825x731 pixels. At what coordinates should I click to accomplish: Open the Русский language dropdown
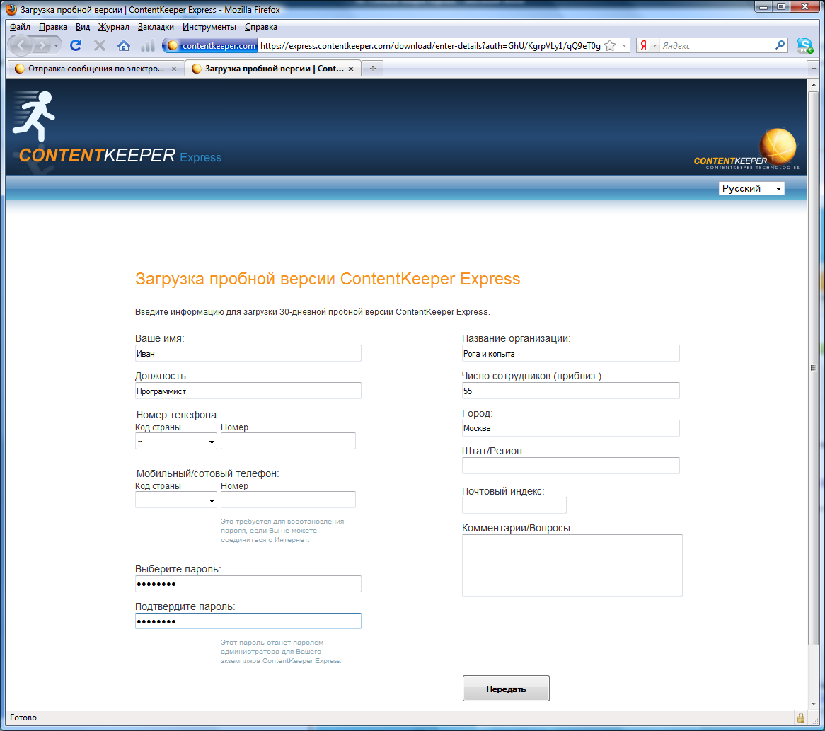click(751, 188)
